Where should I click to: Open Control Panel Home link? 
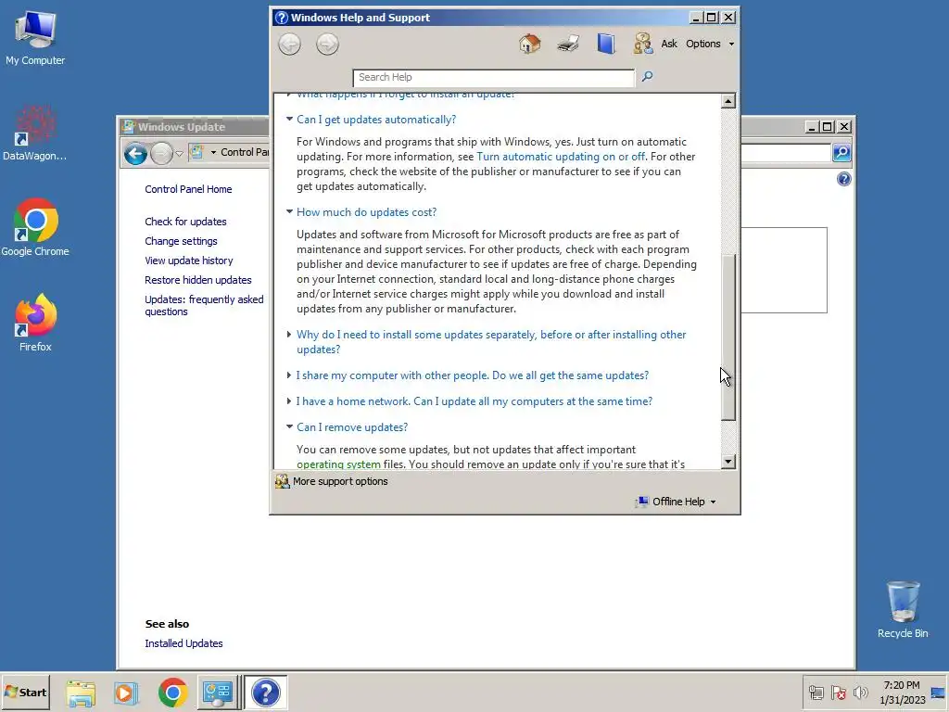coord(188,189)
